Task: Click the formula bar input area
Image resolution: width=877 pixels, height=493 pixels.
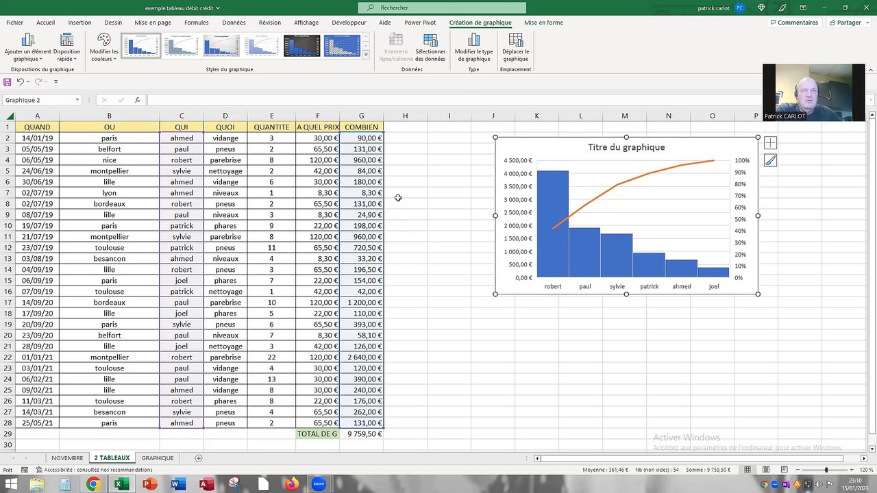Action: [507, 100]
